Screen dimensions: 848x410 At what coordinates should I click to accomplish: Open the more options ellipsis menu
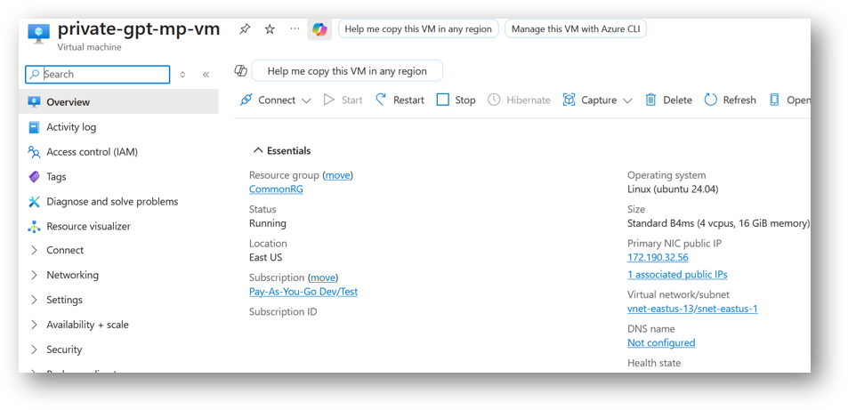(295, 29)
